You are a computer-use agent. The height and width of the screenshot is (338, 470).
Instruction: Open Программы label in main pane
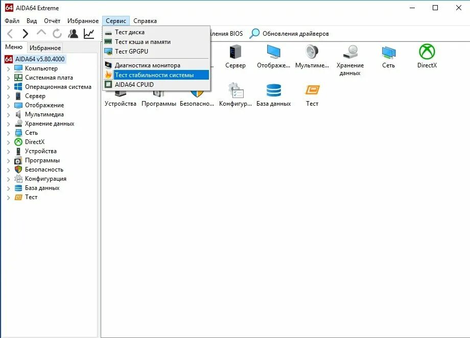pos(159,103)
